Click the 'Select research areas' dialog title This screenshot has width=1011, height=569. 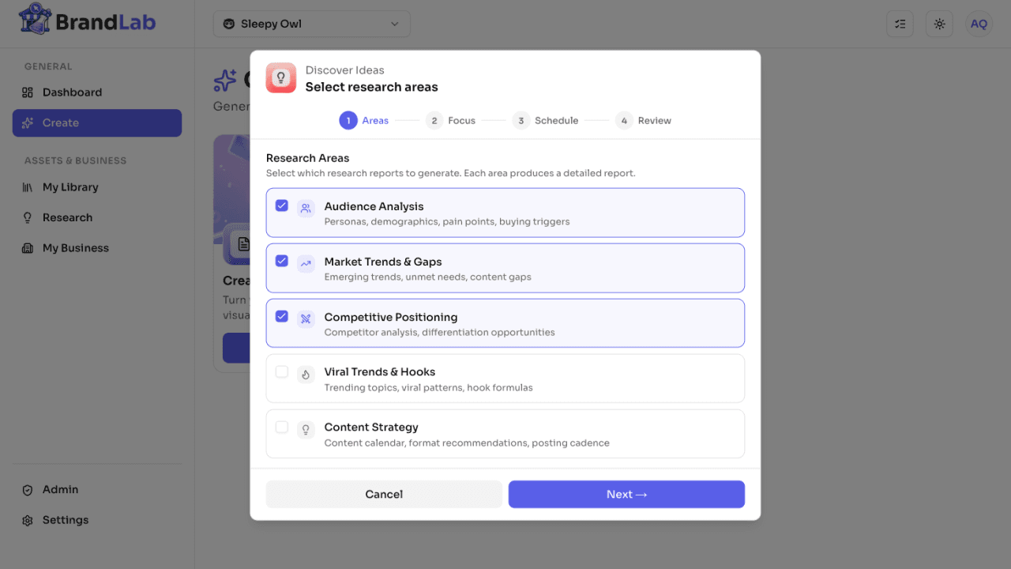[372, 87]
